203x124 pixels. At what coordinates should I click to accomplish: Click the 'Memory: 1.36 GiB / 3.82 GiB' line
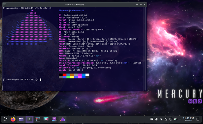80,56
